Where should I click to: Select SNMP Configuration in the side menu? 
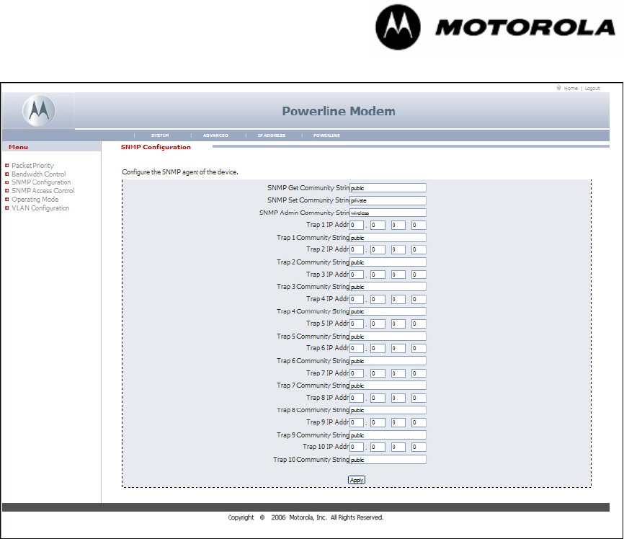coord(41,182)
